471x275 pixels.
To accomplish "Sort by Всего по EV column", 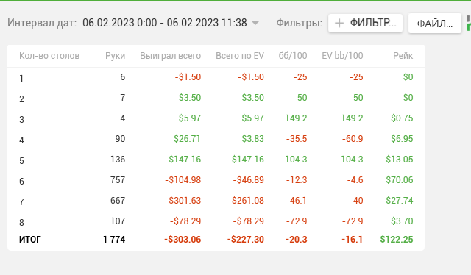I will point(240,56).
